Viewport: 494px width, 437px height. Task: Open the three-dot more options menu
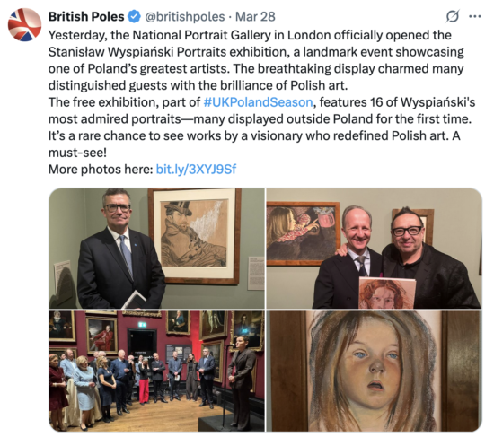pyautogui.click(x=475, y=16)
